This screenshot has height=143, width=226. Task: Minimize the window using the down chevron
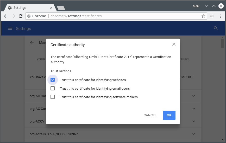click(206, 6)
